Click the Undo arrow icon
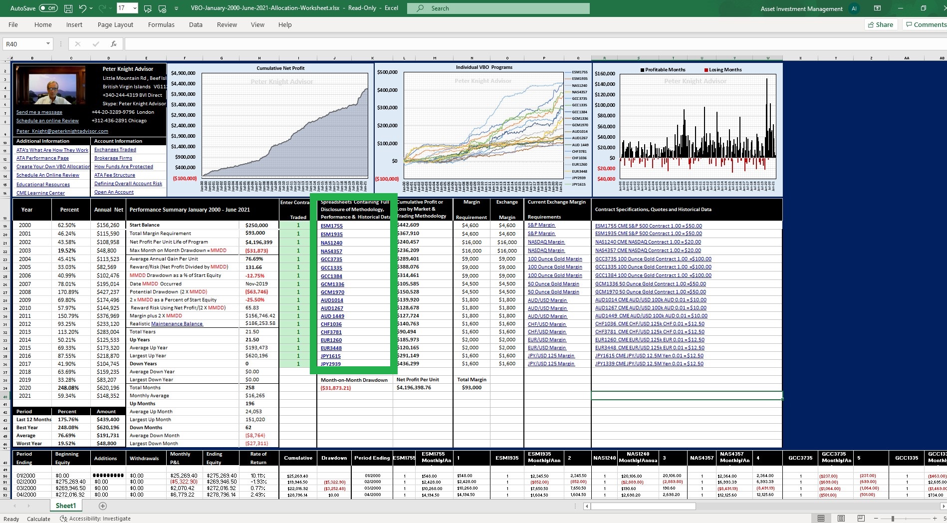 click(83, 8)
